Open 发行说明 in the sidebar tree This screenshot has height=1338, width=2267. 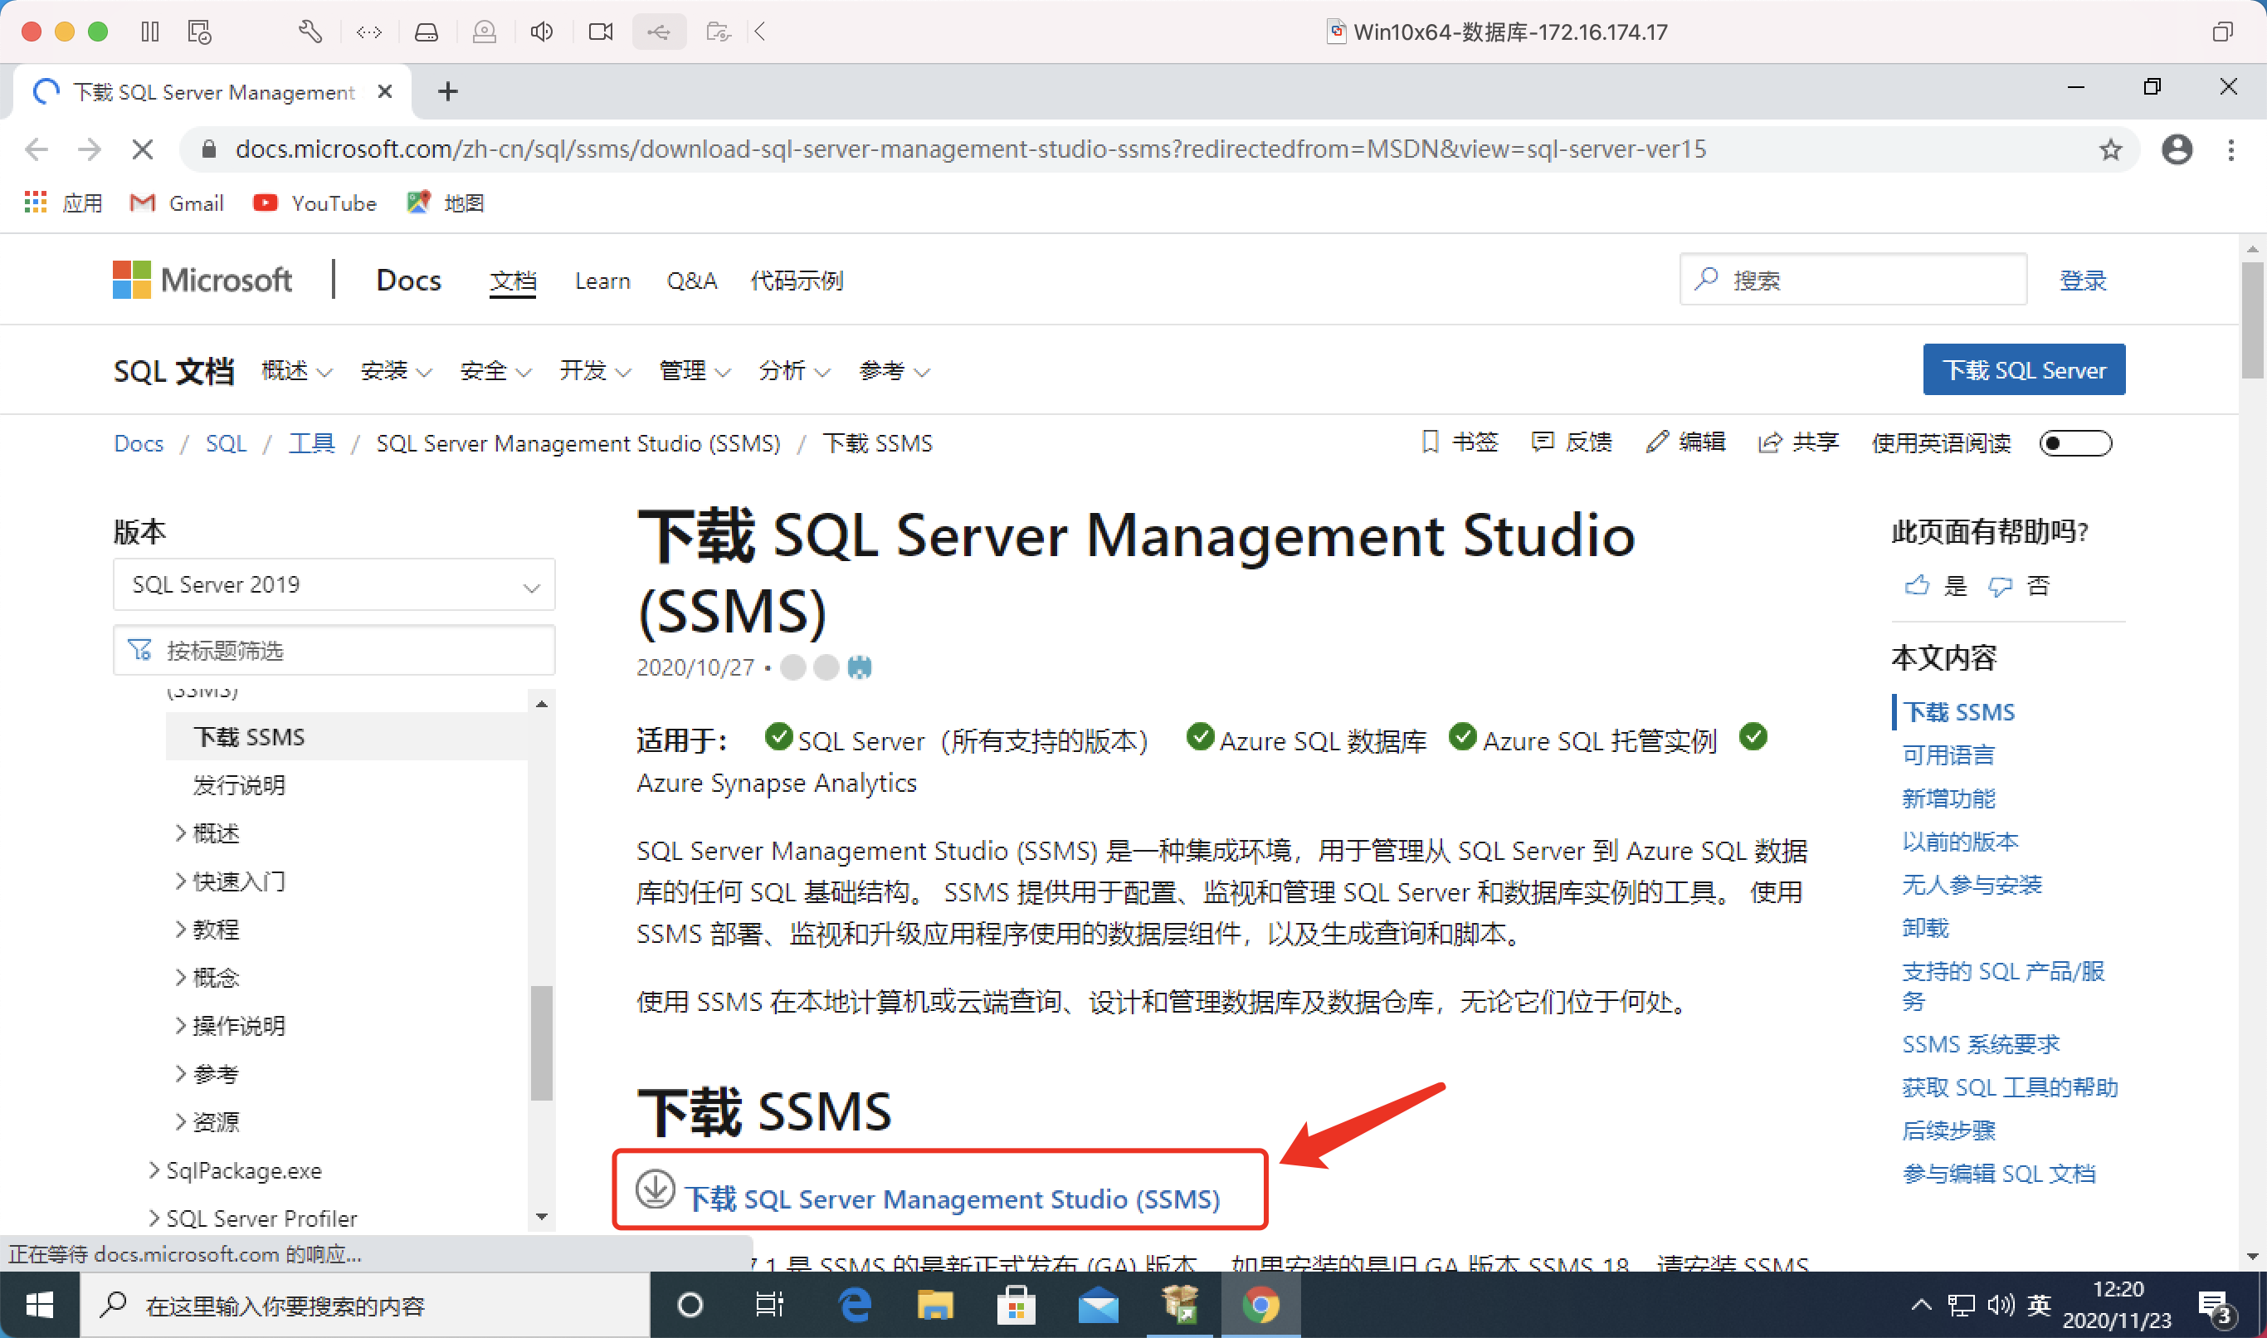click(239, 784)
